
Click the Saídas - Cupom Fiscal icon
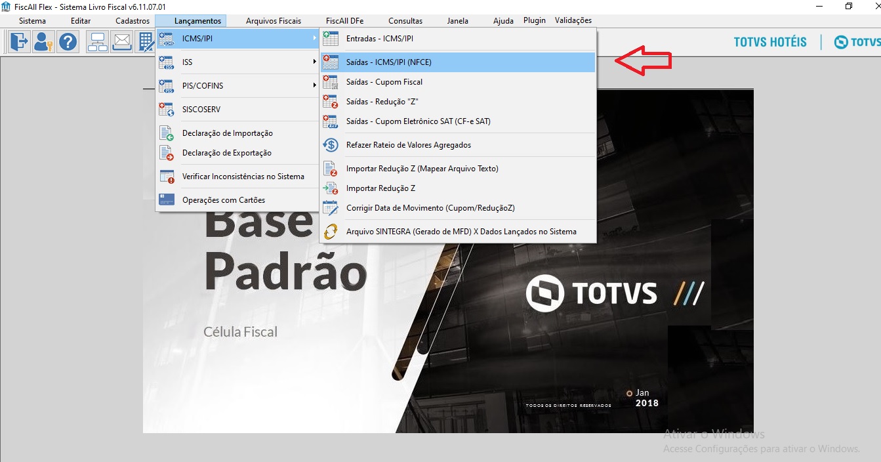pyautogui.click(x=331, y=82)
